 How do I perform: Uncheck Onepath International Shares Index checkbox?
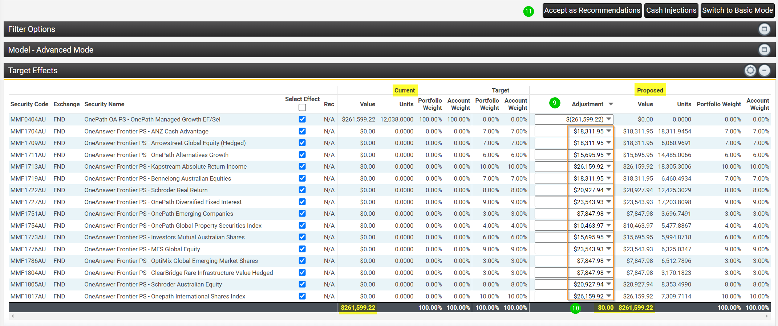[x=302, y=296]
